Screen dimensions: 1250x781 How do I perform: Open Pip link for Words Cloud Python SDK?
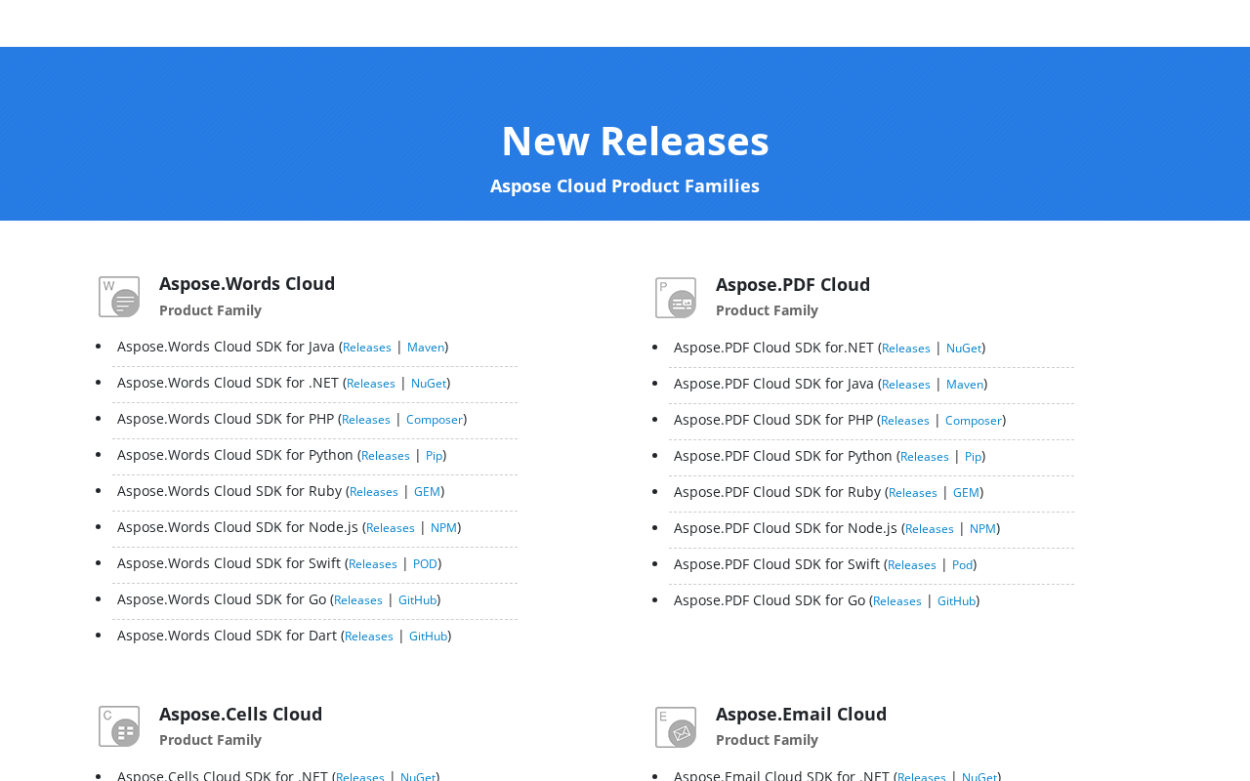click(x=435, y=456)
